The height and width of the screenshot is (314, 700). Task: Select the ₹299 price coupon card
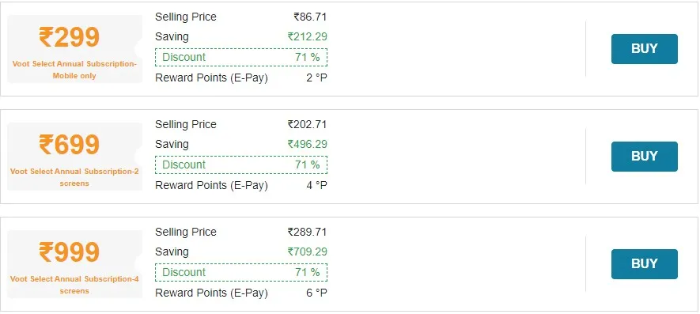[74, 49]
